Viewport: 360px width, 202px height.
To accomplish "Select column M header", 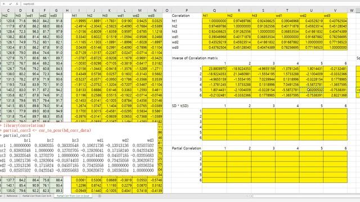I will tap(140, 10).
